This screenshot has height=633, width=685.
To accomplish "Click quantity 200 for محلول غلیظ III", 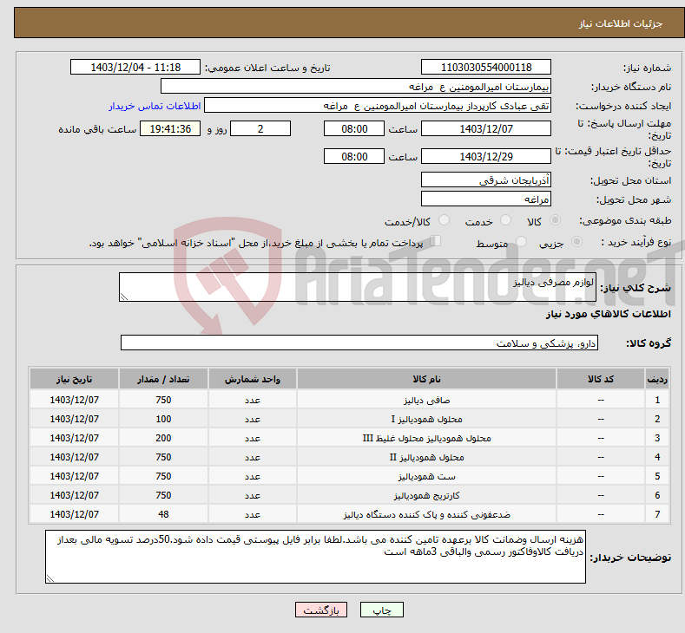I will click(x=163, y=438).
